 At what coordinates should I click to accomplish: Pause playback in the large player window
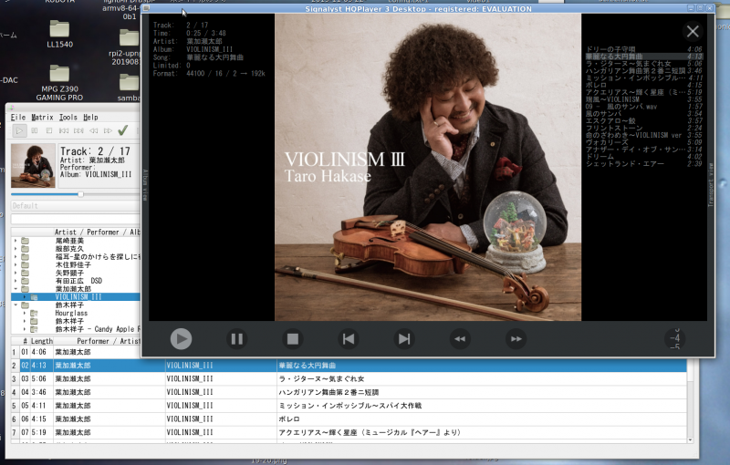pyautogui.click(x=237, y=339)
